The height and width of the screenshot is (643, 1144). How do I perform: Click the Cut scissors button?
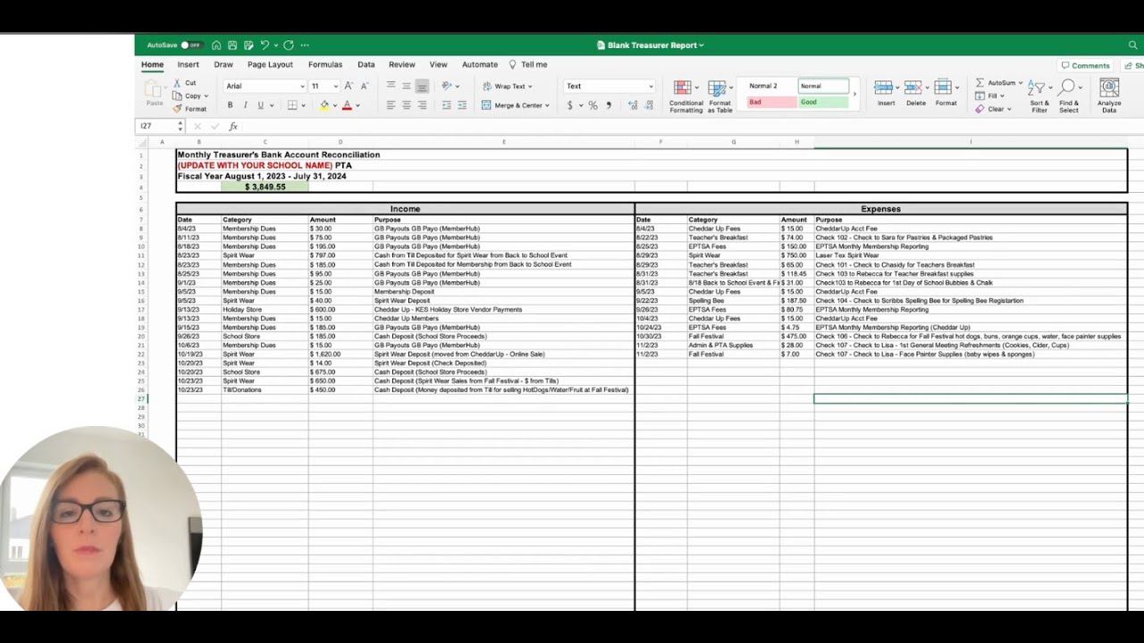point(184,83)
